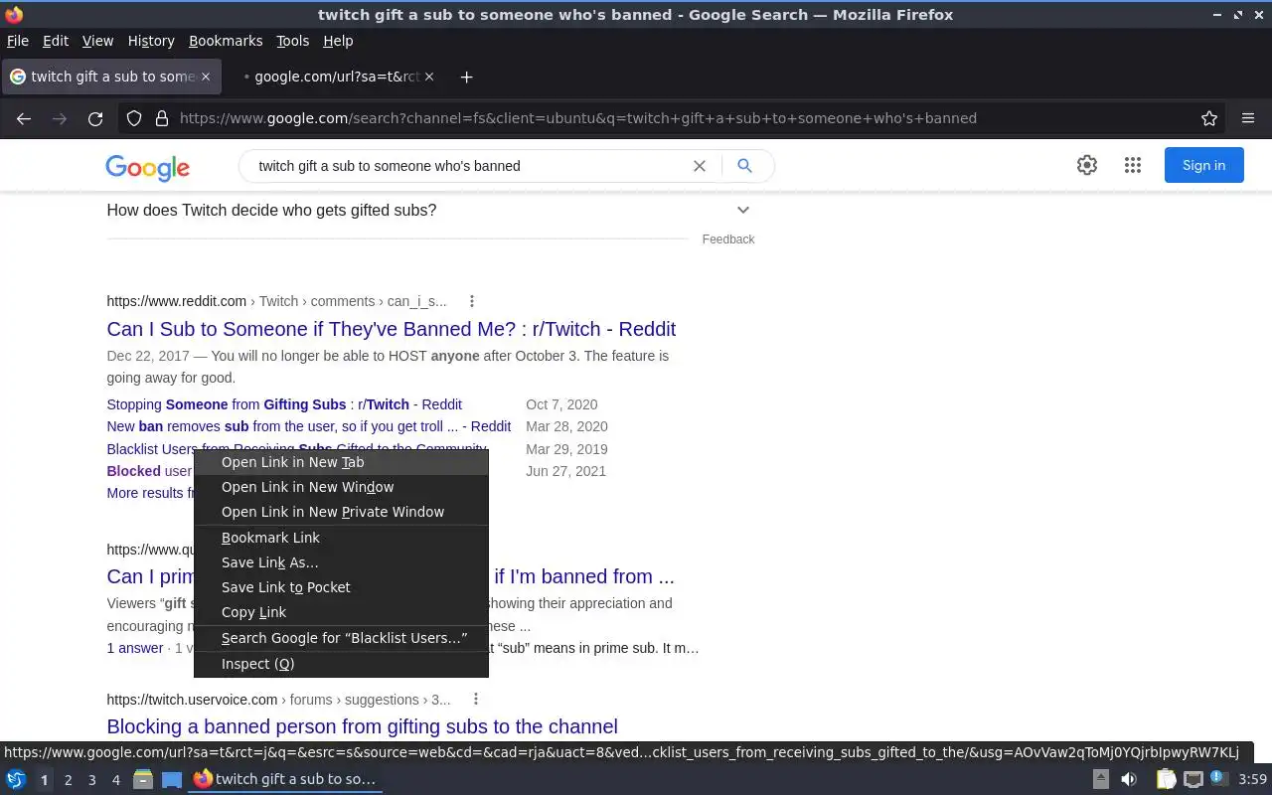Viewport: 1272px width, 795px height.
Task: Search Google for "Blacklist Users…"
Action: click(341, 638)
